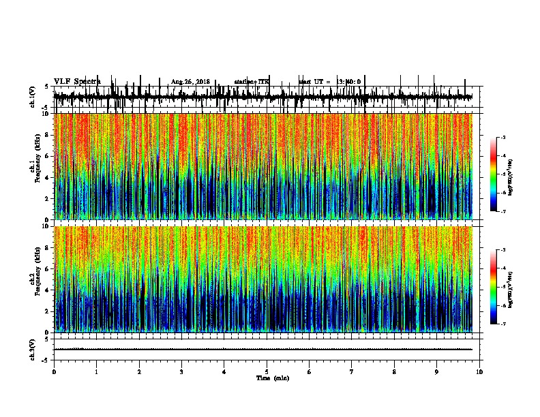Click the '4' kHz tick on ch.1 frequency axis

[48, 178]
